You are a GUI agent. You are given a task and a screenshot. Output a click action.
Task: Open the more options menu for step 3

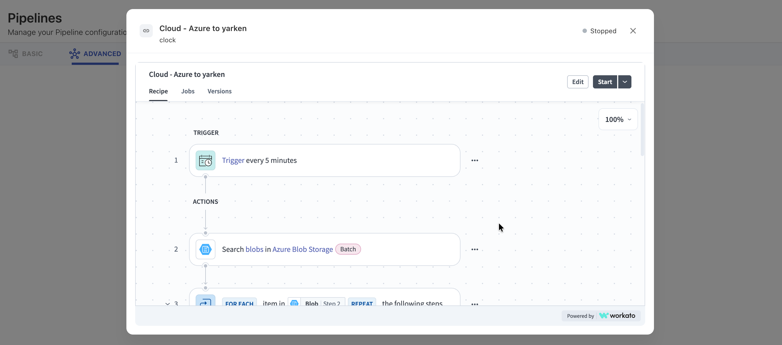[x=475, y=304]
